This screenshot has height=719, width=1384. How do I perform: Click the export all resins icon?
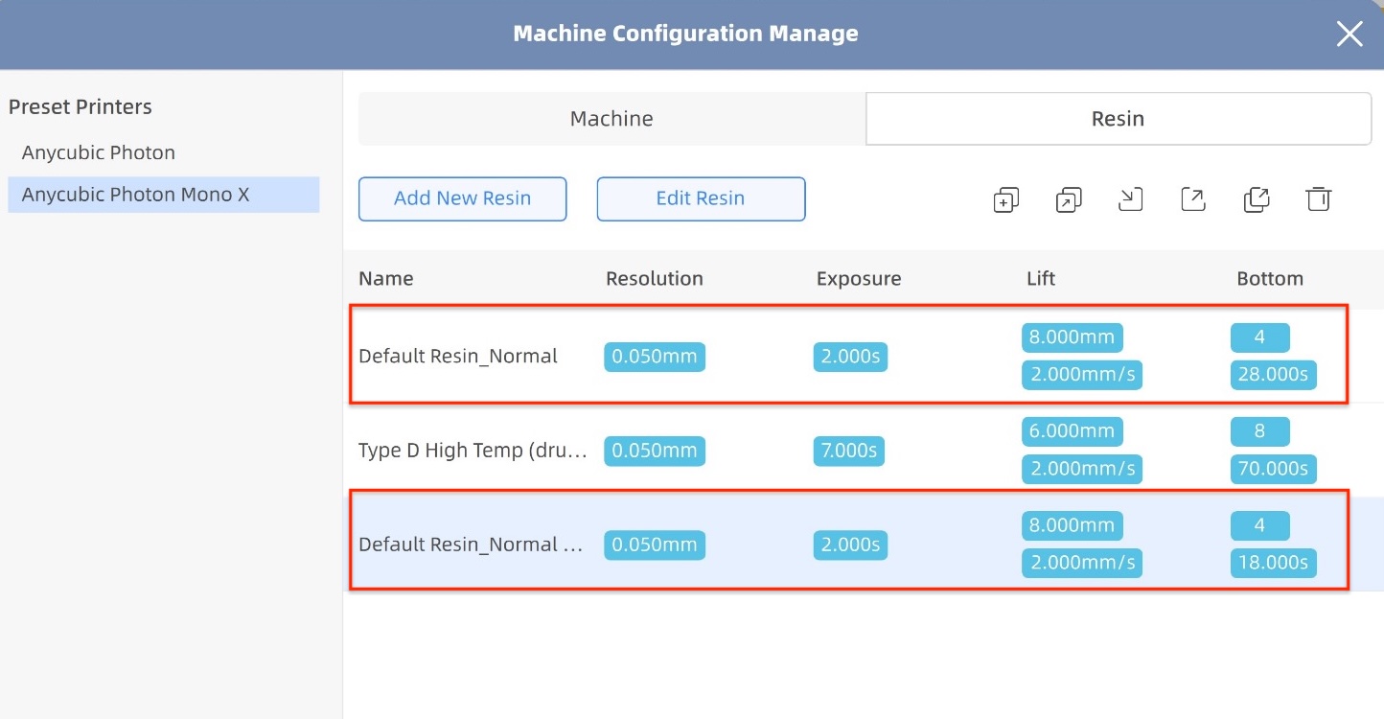point(1256,199)
